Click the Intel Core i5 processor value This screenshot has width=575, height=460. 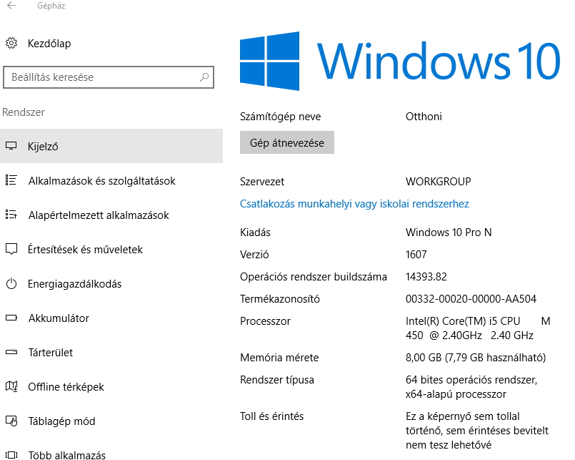click(478, 328)
